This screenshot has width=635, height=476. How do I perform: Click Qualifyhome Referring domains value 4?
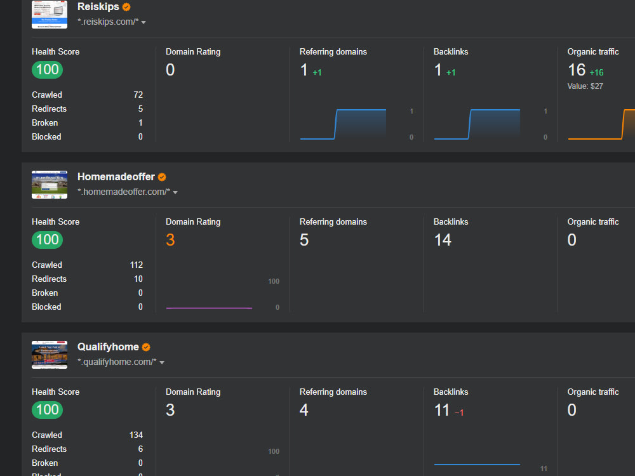click(x=304, y=410)
